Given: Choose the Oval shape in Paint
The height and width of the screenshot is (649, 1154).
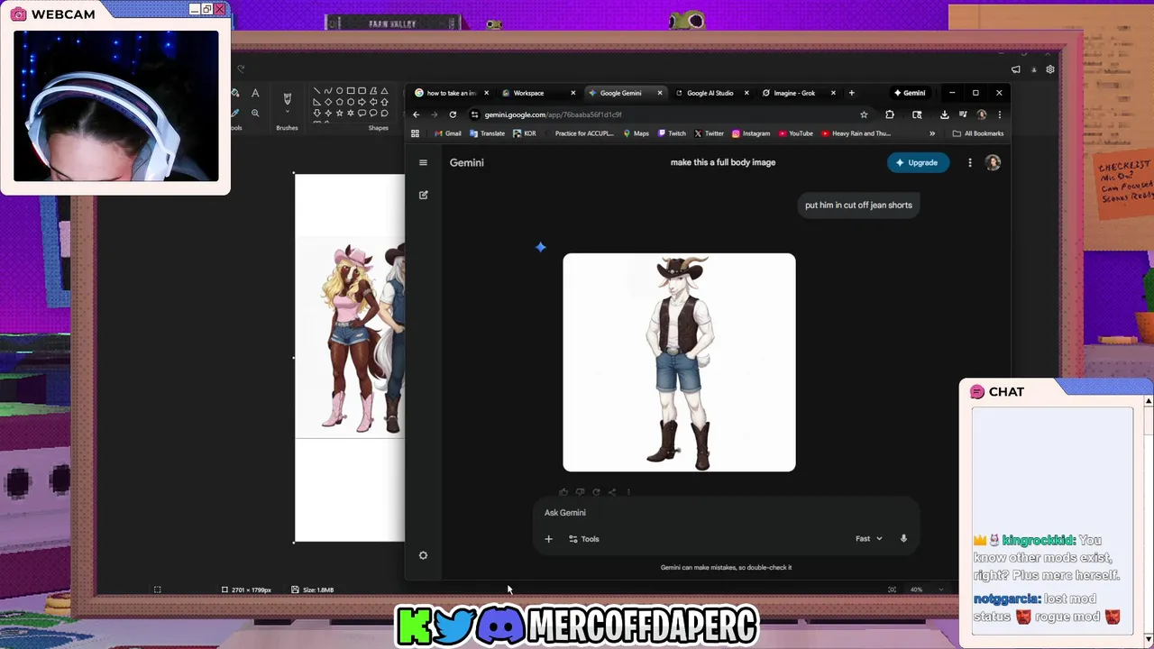Looking at the screenshot, I should pyautogui.click(x=340, y=91).
